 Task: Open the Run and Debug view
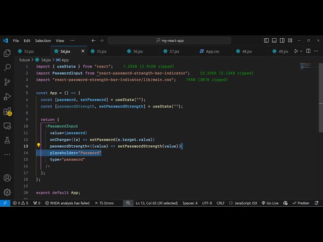click(7, 96)
